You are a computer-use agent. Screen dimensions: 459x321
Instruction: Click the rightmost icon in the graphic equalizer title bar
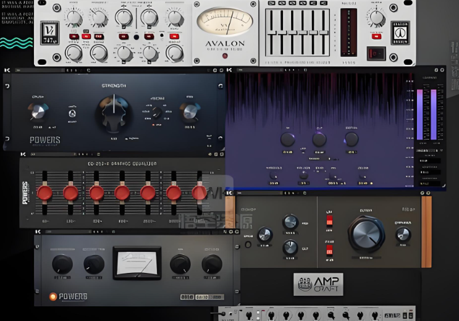(222, 154)
